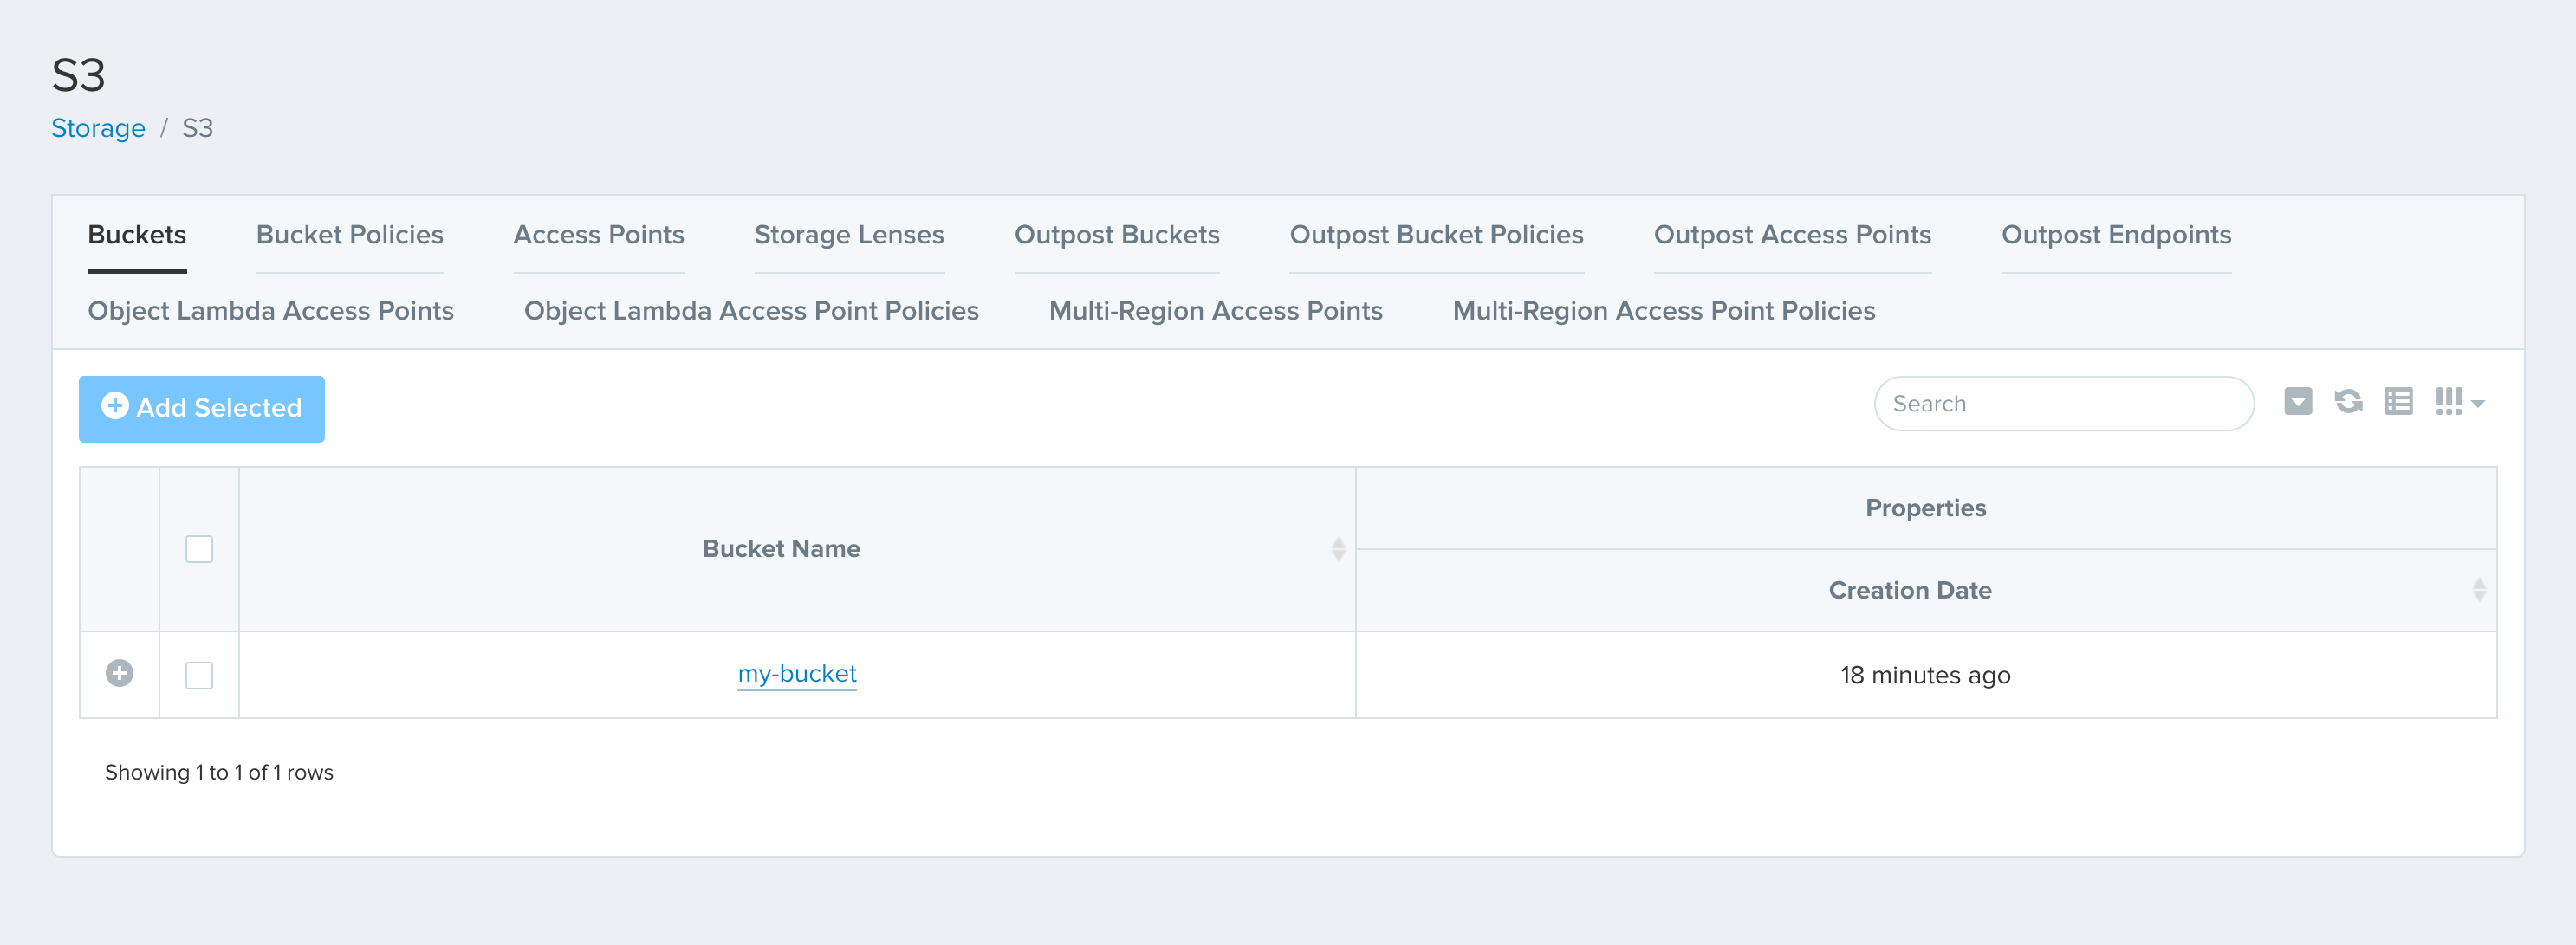Image resolution: width=2576 pixels, height=945 pixels.
Task: Check the my-bucket row checkbox
Action: (199, 675)
